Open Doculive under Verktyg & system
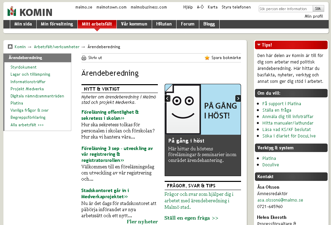The image size is (331, 225). tap(271, 165)
